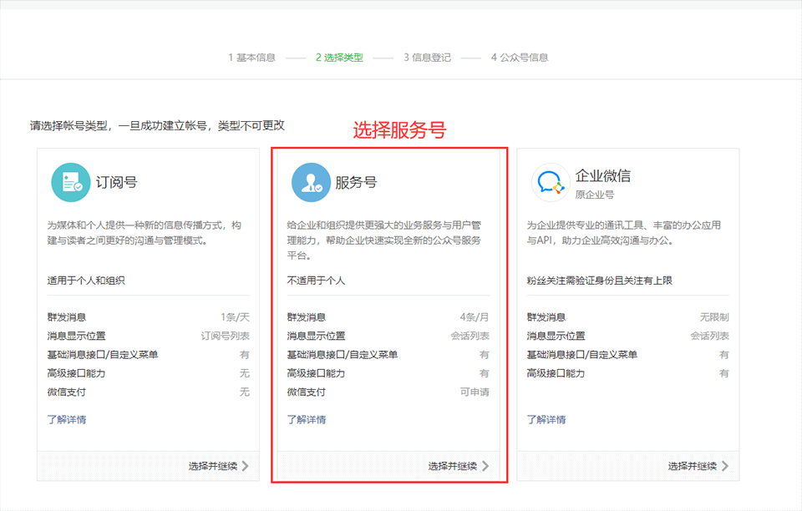Click 会话列表 value in 企业微信 card
The image size is (802, 511).
(710, 336)
